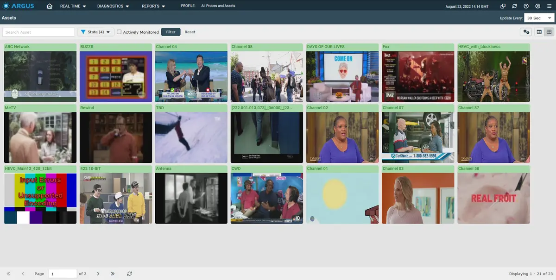Reload the list with pagination refresh icon
Screen dimensions: 556x280
(x=129, y=274)
